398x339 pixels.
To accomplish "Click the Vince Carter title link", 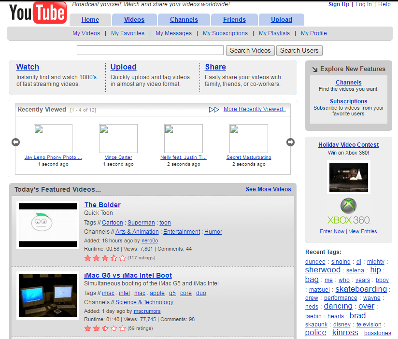I will [x=118, y=157].
